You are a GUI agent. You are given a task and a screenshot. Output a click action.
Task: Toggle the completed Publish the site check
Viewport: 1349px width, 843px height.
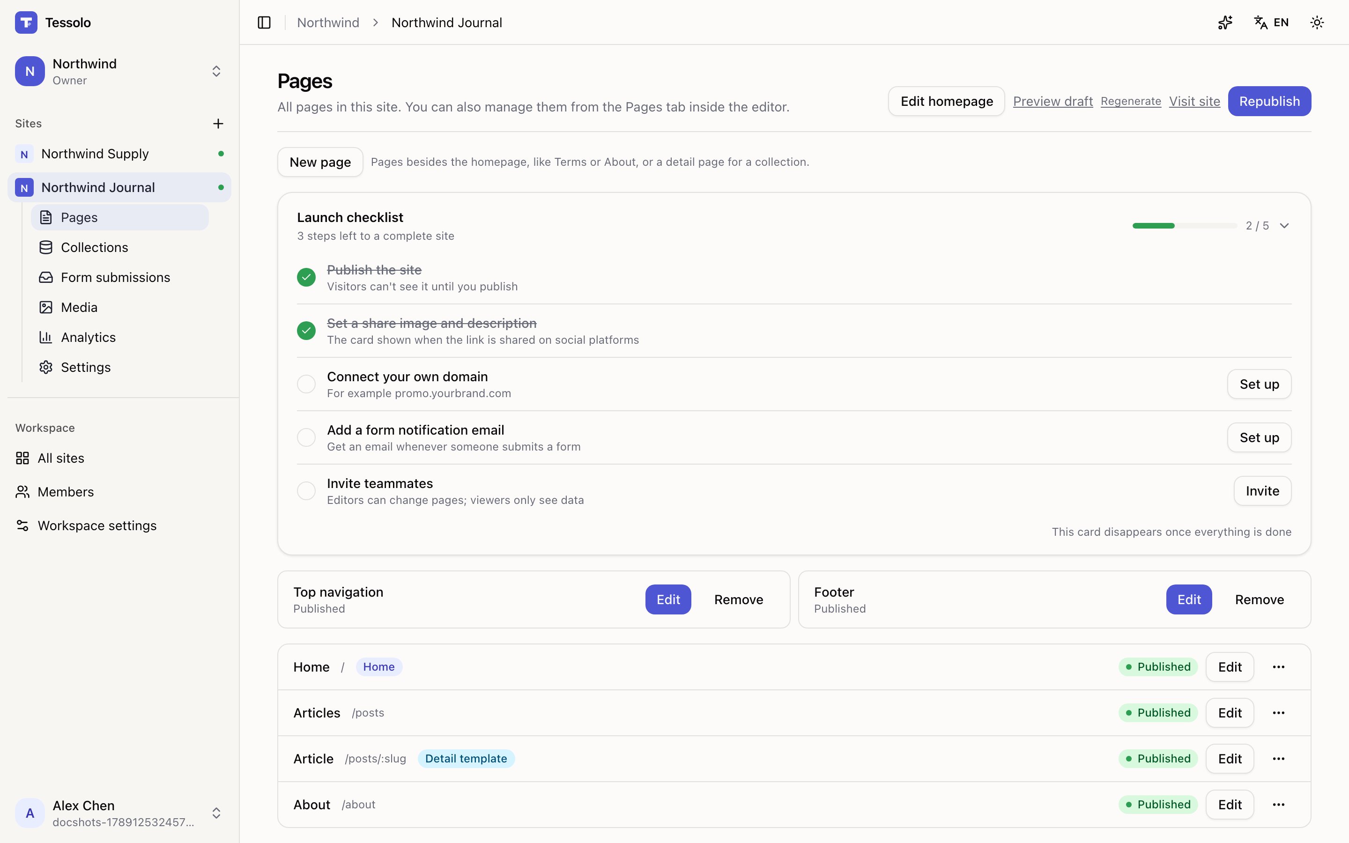(306, 277)
